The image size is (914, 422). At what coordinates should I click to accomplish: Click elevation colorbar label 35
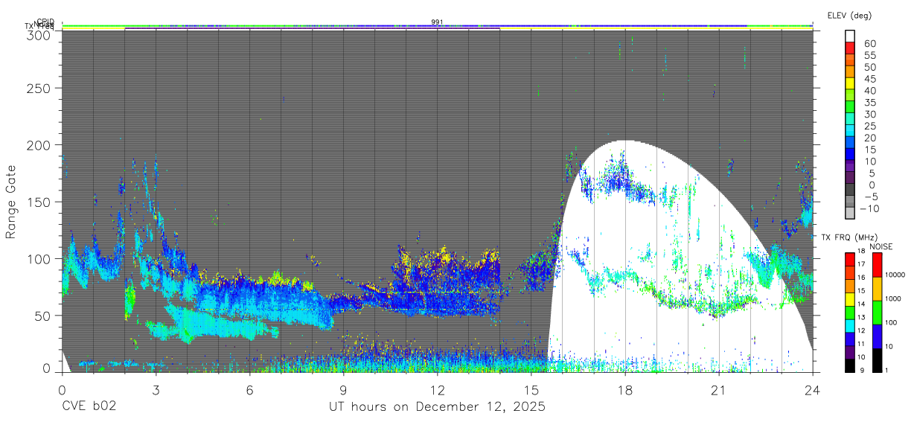click(x=869, y=103)
